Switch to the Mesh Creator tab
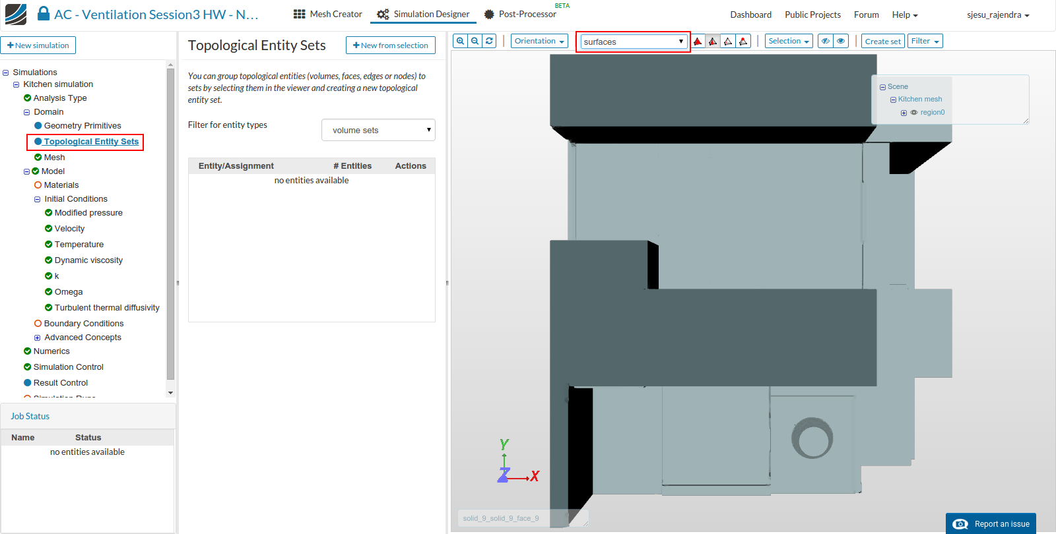 (328, 14)
